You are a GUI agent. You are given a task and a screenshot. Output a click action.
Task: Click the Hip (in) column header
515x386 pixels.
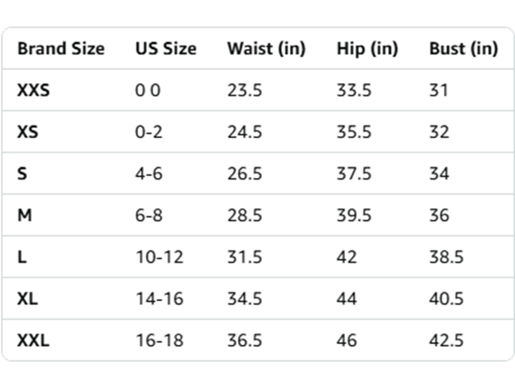[x=367, y=49]
